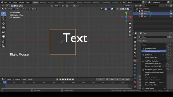Image resolution: width=173 pixels, height=97 pixels.
Task: Open the Material properties tab
Action: coord(135,82)
